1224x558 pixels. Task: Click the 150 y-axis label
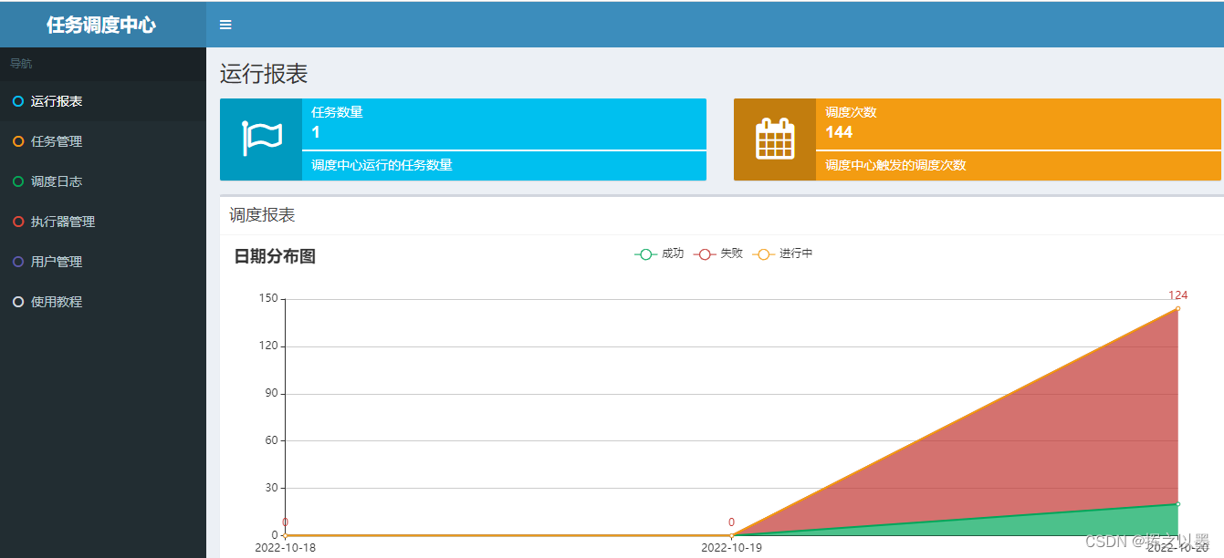[x=268, y=298]
